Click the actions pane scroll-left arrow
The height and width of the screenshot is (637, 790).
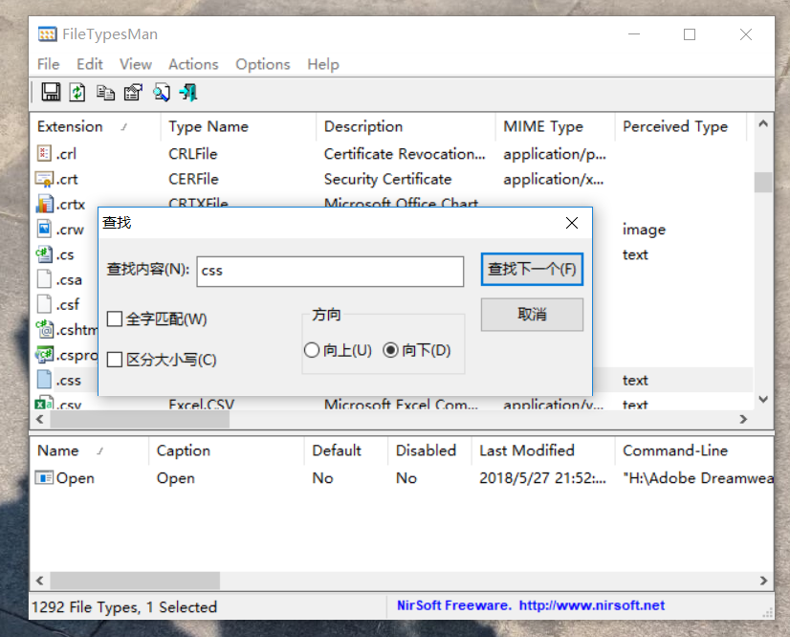(x=40, y=581)
